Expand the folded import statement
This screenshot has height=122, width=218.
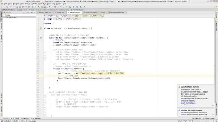point(54,24)
